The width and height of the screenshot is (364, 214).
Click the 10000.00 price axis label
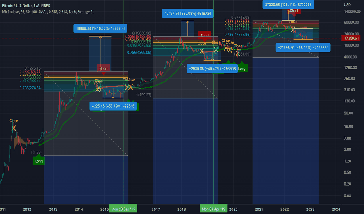[x=352, y=45]
